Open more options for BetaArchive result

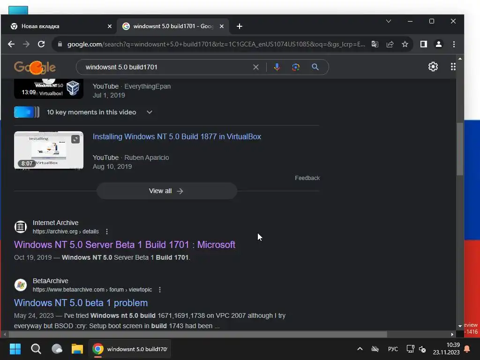[160, 290]
